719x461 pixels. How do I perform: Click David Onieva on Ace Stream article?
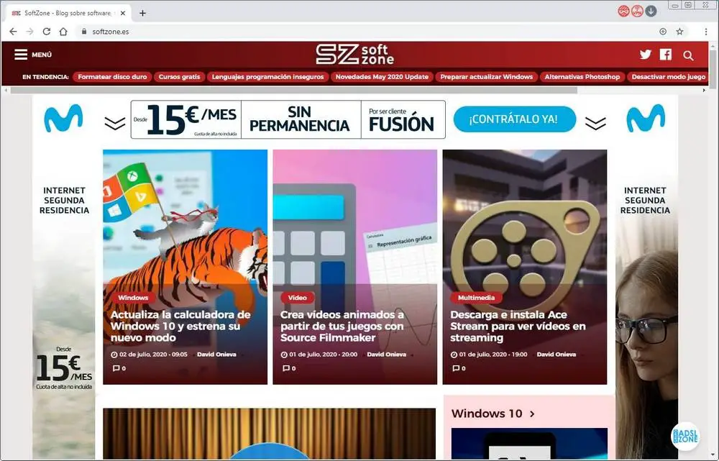point(557,355)
